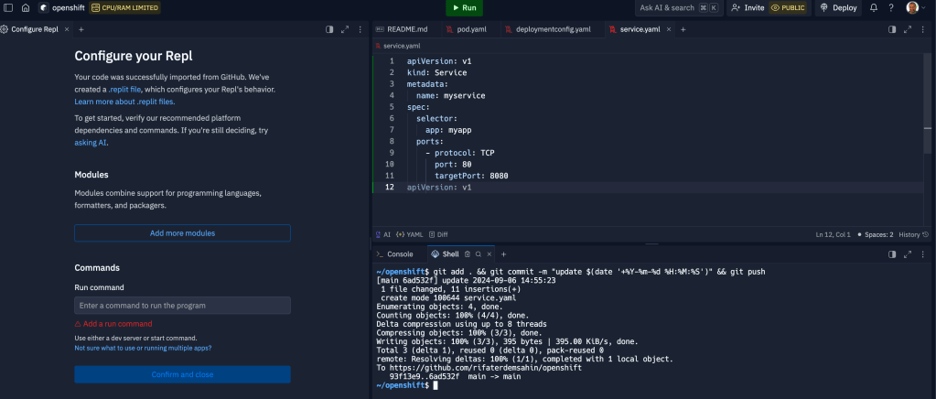
Task: Select the service.yaml tab
Action: 639,29
